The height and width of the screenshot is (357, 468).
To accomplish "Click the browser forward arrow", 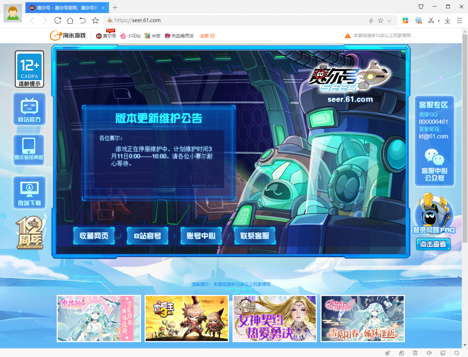I will tap(45, 21).
